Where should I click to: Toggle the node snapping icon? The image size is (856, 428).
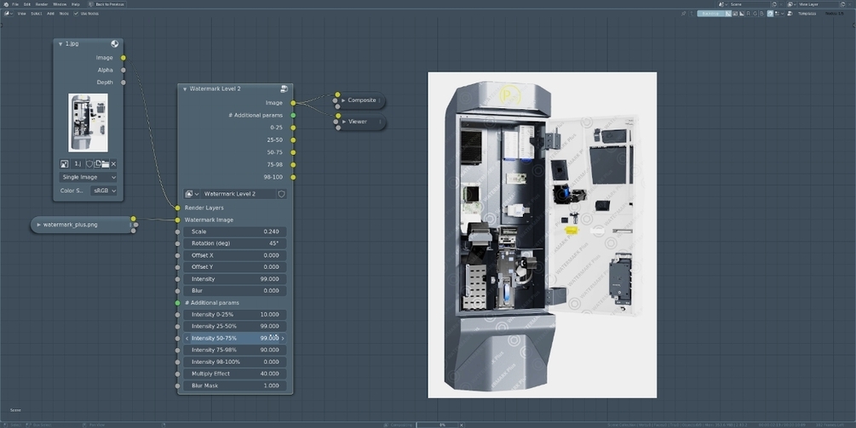(770, 14)
